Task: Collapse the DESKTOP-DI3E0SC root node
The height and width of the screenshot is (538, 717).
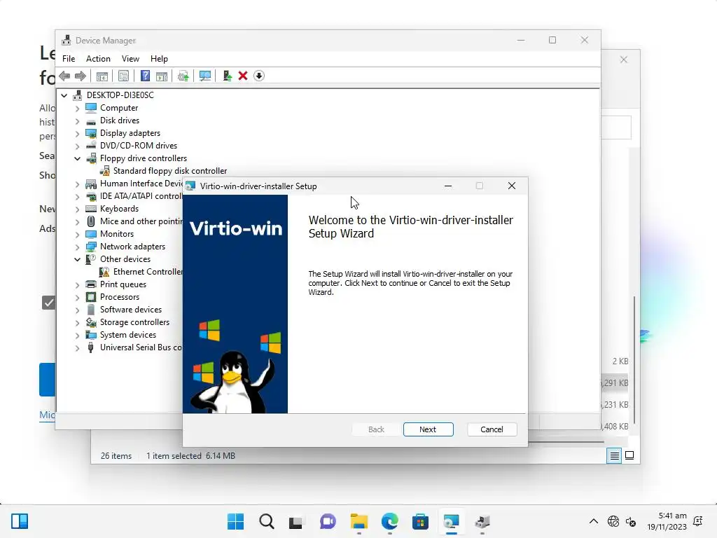Action: (x=64, y=95)
